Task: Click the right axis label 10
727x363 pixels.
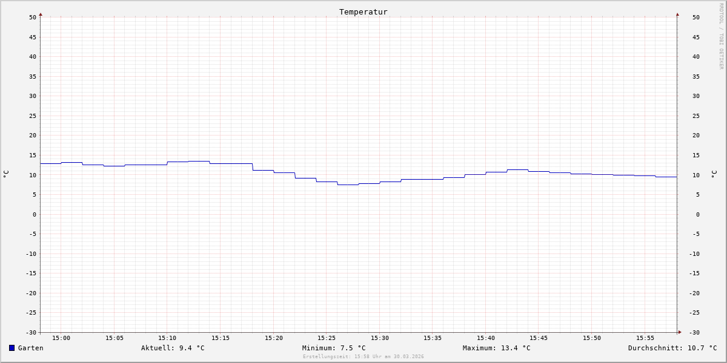Action: coord(696,175)
